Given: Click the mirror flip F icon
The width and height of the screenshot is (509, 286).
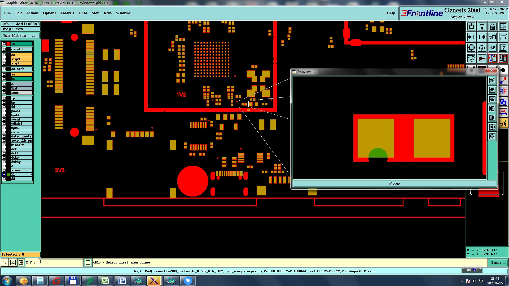Looking at the screenshot, I should (x=503, y=91).
